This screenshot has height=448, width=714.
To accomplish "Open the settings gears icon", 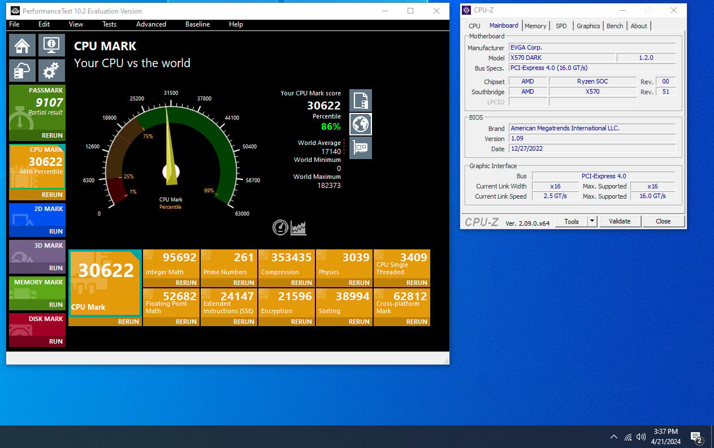I will 51,71.
